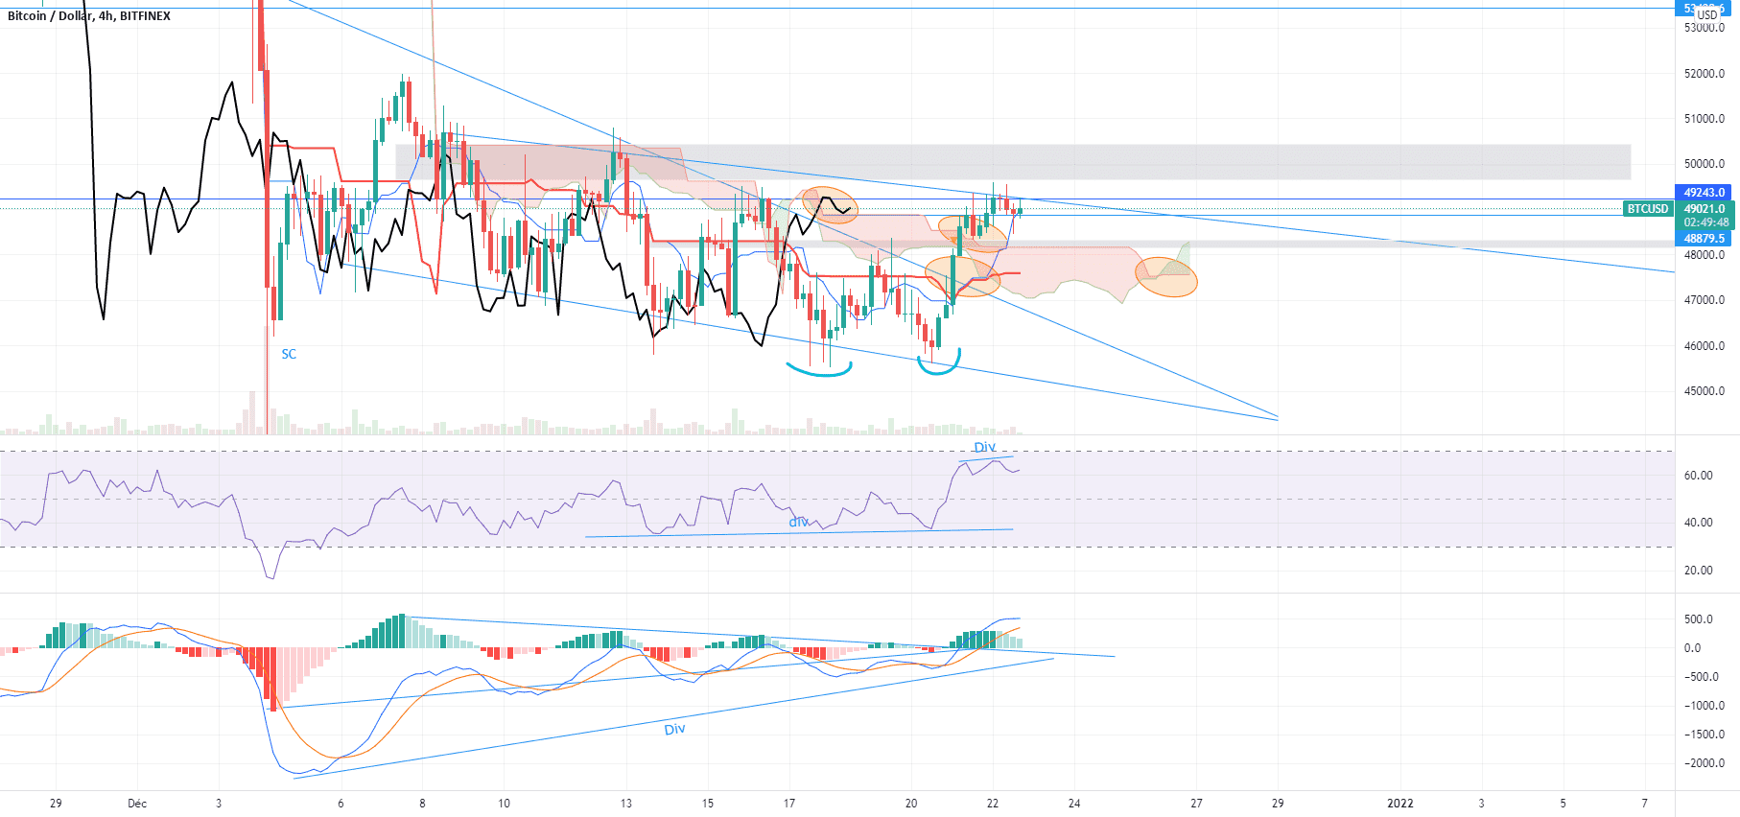Click the 2022 year label on time axis

pos(1400,804)
